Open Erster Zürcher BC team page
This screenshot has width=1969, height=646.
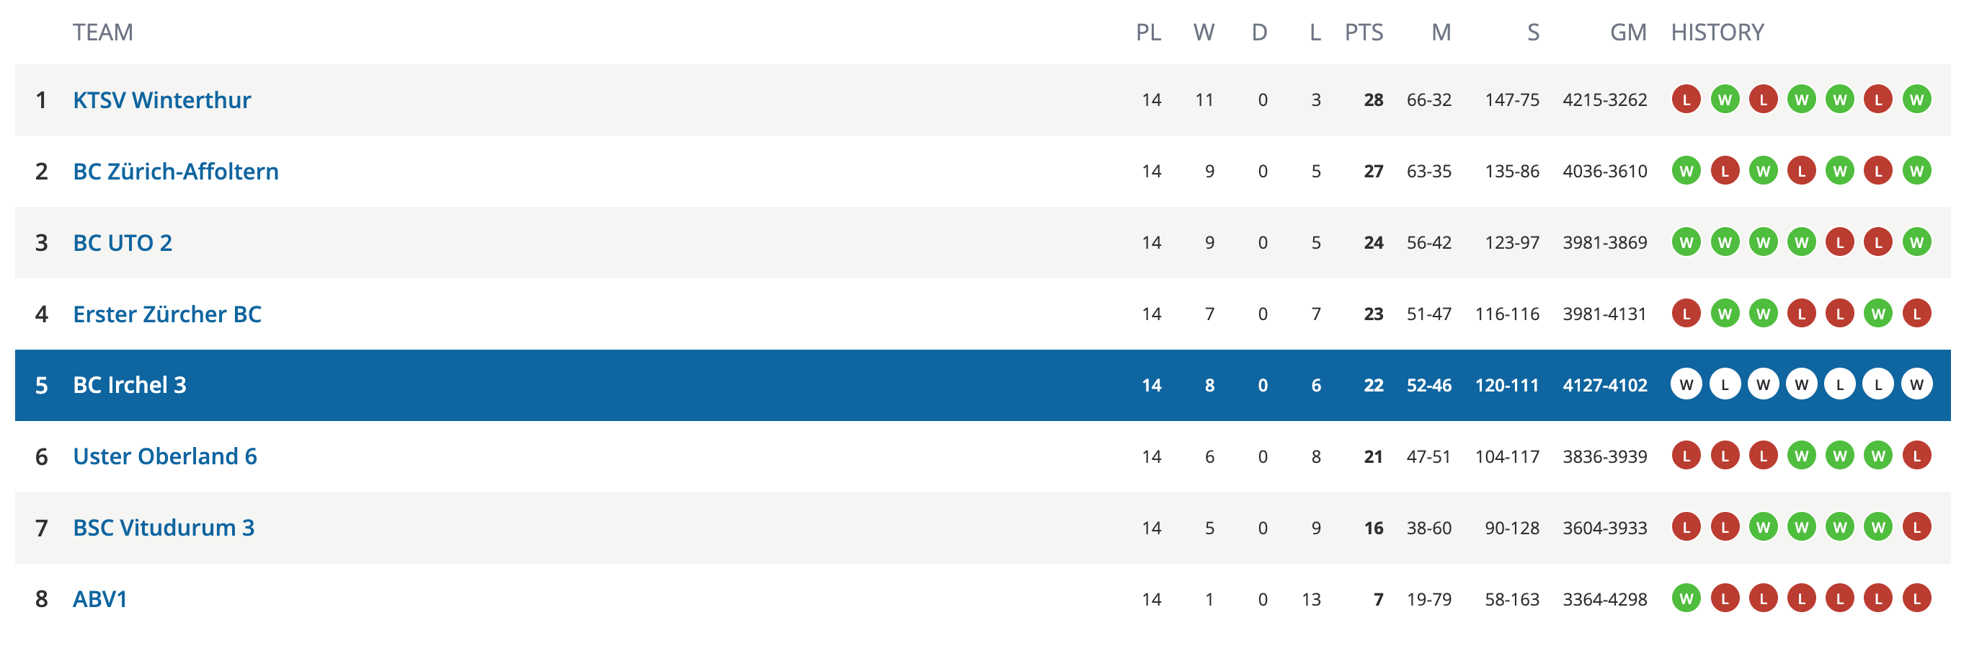click(x=166, y=314)
